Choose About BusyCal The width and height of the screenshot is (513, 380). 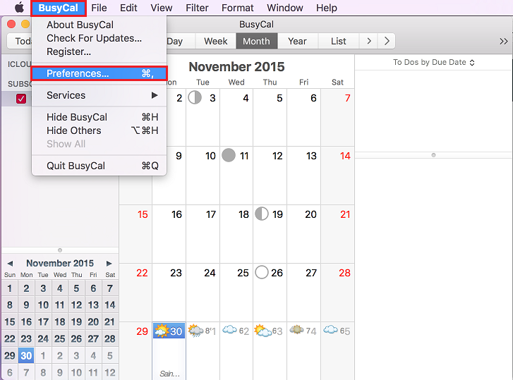point(99,25)
